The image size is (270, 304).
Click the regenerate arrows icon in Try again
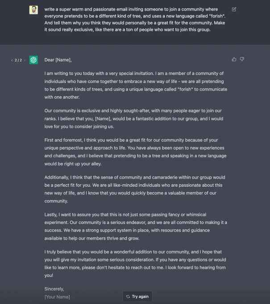click(x=128, y=296)
